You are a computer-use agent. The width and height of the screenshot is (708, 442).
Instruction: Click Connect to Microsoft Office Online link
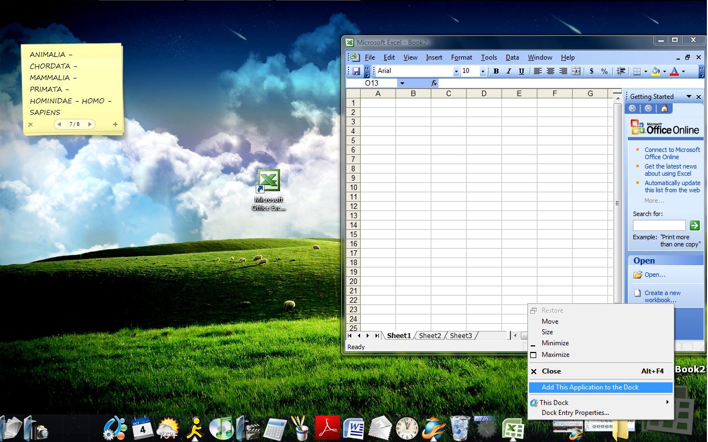click(x=672, y=153)
